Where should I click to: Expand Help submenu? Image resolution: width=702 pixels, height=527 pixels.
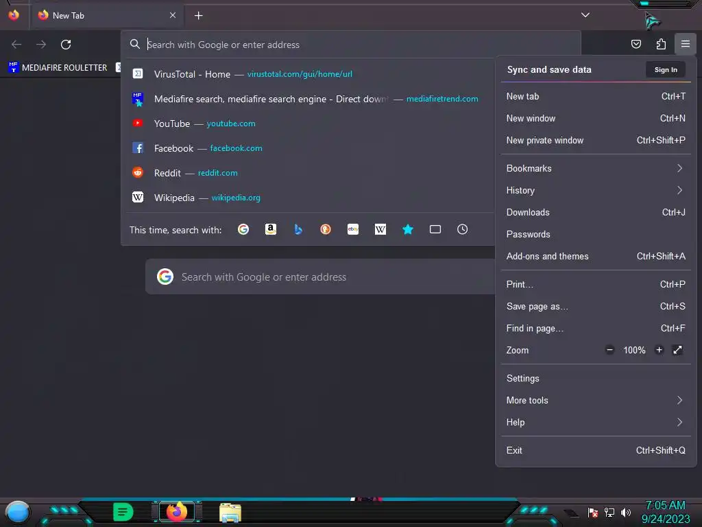click(x=596, y=423)
